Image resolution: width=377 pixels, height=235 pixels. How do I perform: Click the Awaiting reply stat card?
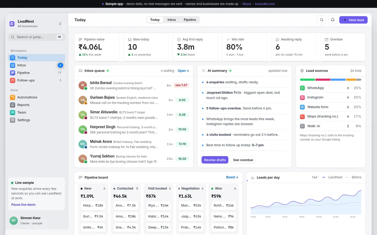click(293, 47)
